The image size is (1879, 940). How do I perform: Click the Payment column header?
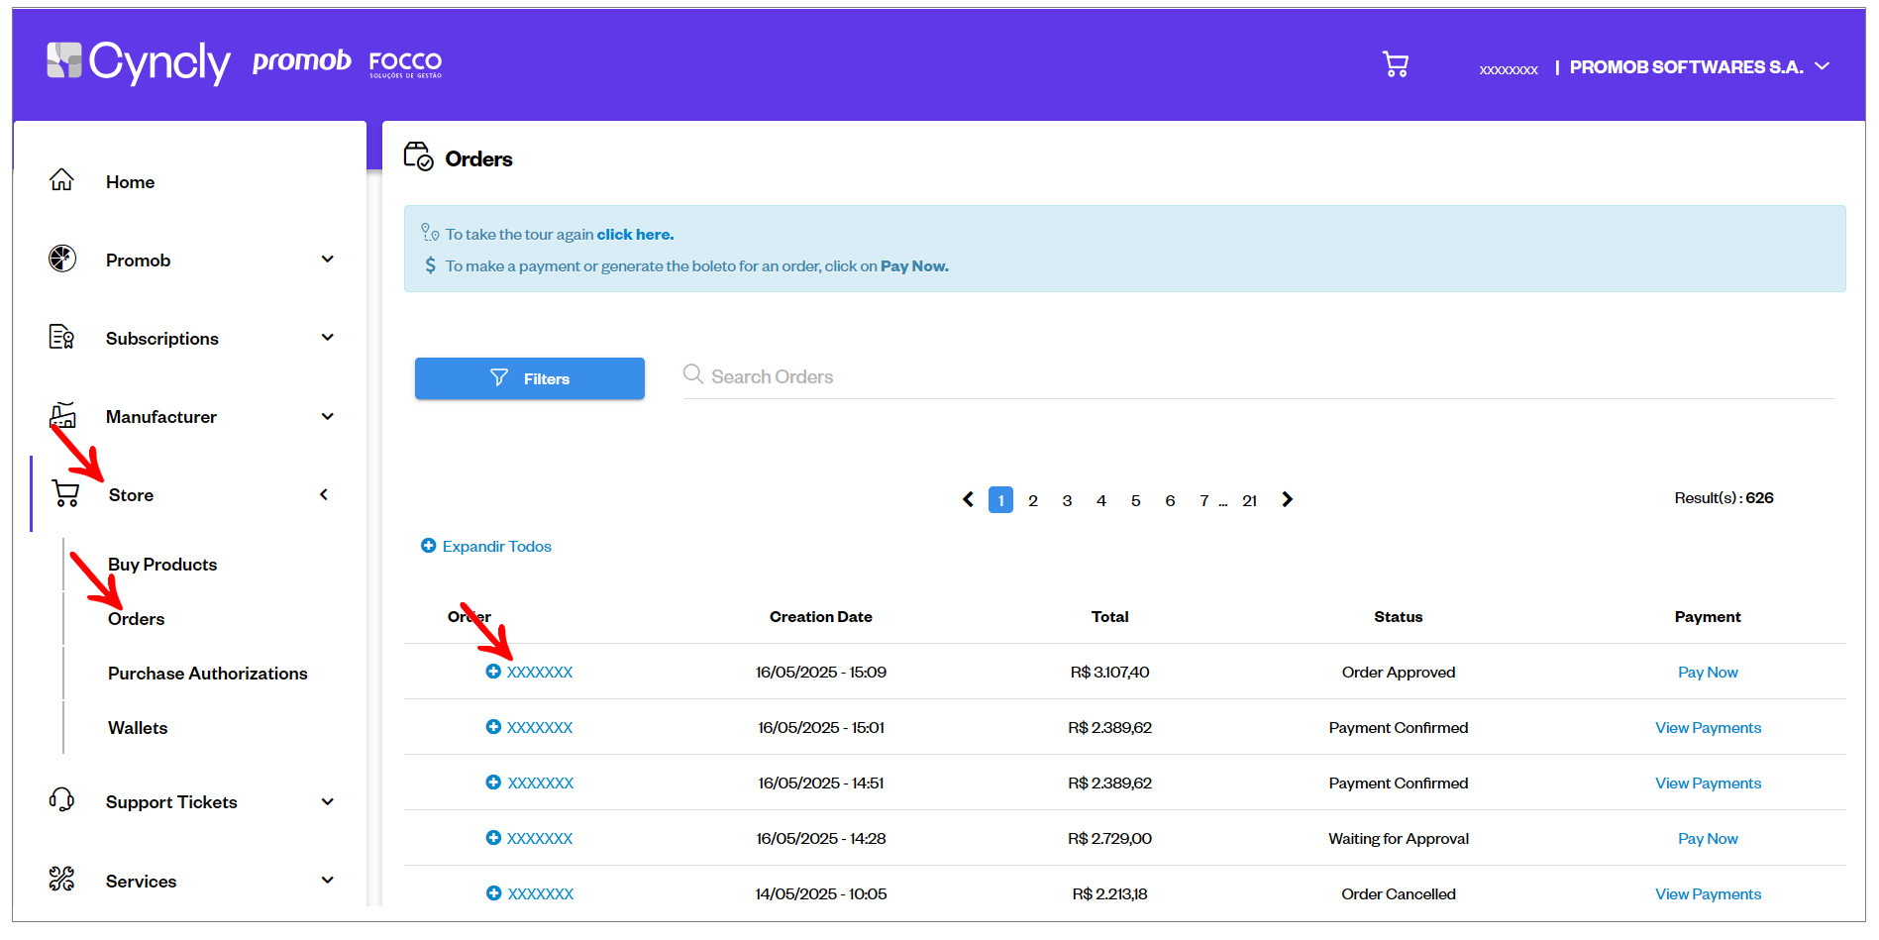1708,617
